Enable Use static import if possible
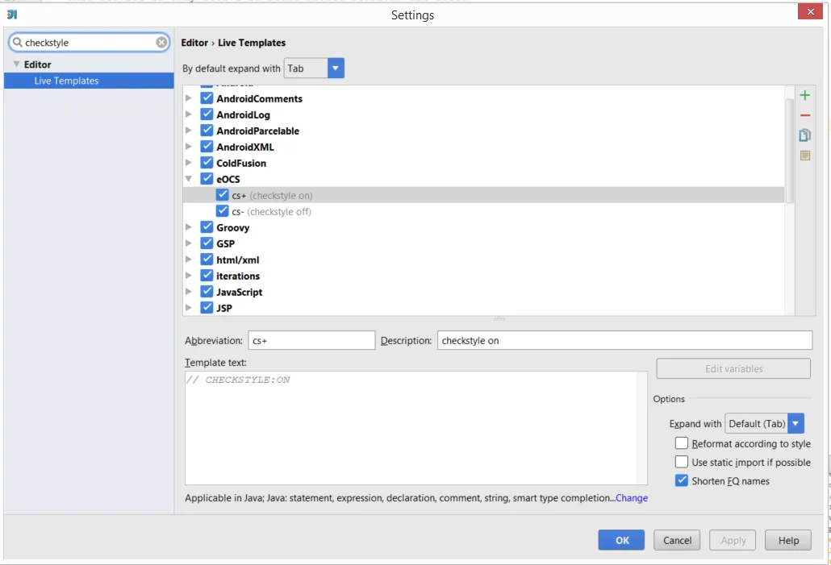The width and height of the screenshot is (831, 565). pyautogui.click(x=682, y=462)
